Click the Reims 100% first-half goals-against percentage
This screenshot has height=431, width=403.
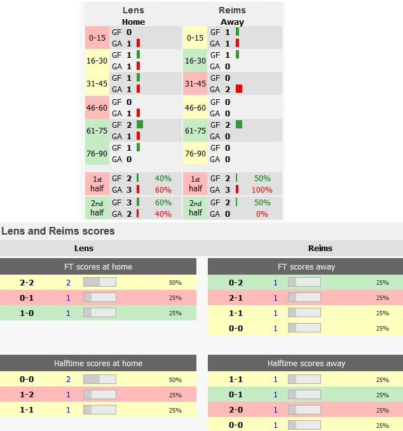(x=261, y=190)
